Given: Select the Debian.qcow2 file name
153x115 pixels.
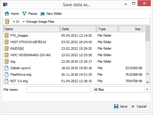Looking at the screenshot, I should (20, 68).
